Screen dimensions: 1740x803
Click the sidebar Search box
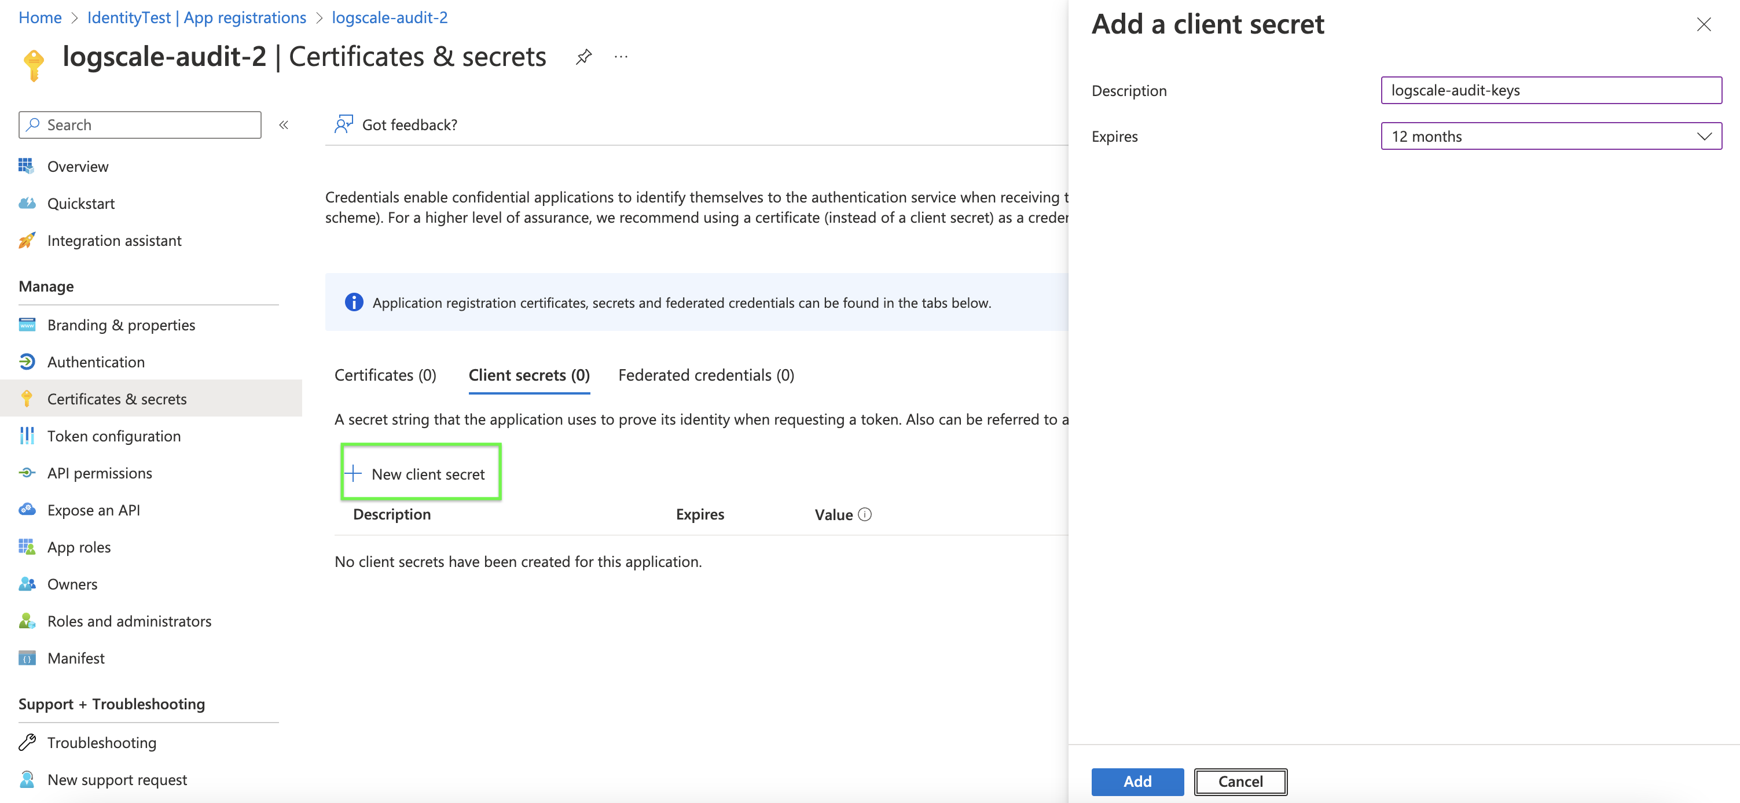[x=140, y=125]
